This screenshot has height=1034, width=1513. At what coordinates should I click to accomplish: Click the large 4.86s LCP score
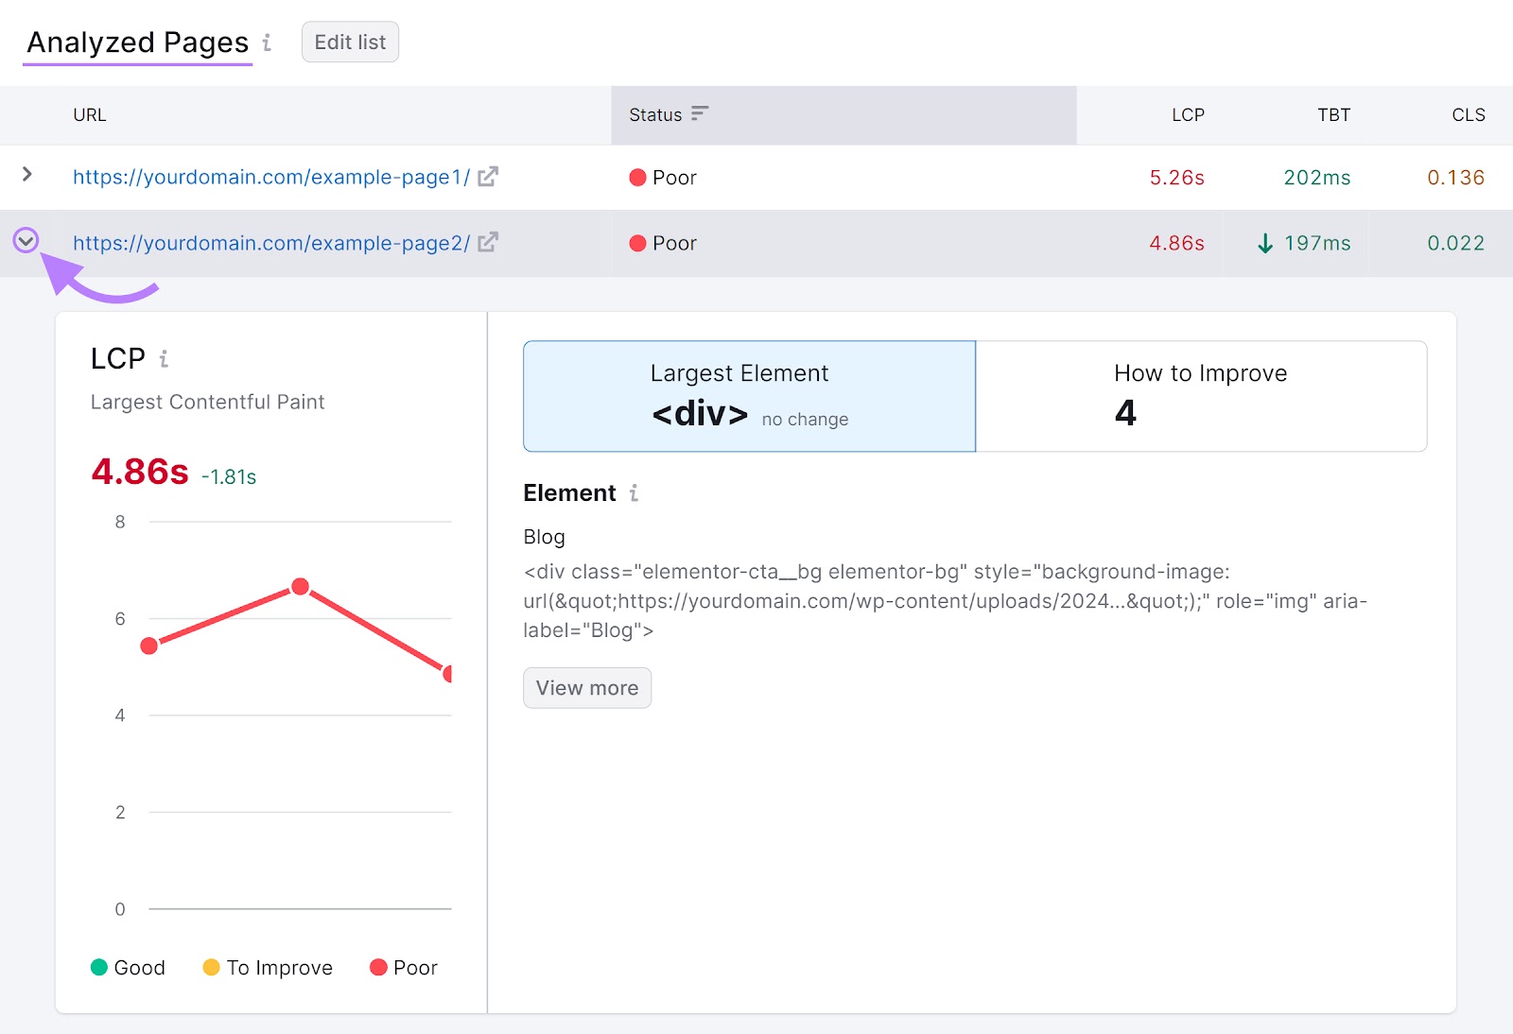140,472
